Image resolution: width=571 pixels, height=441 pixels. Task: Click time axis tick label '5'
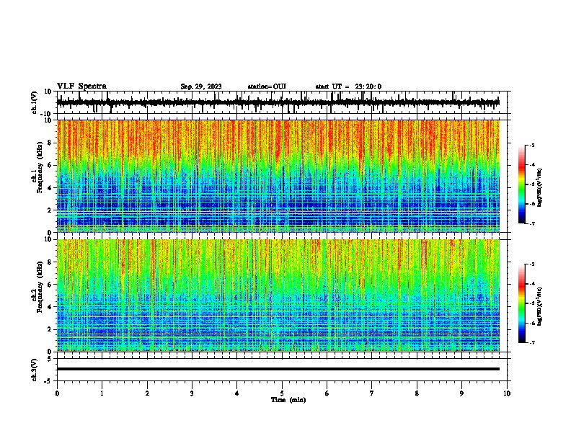point(282,393)
